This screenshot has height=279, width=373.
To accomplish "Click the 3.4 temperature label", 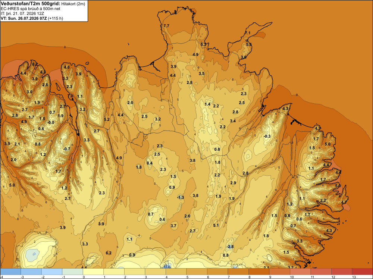I will [x=233, y=121].
